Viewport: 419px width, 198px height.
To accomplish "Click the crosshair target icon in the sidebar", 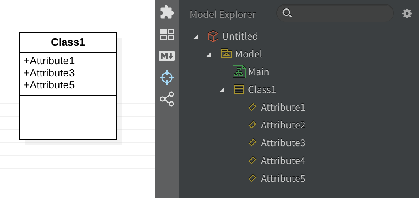I will coord(167,78).
